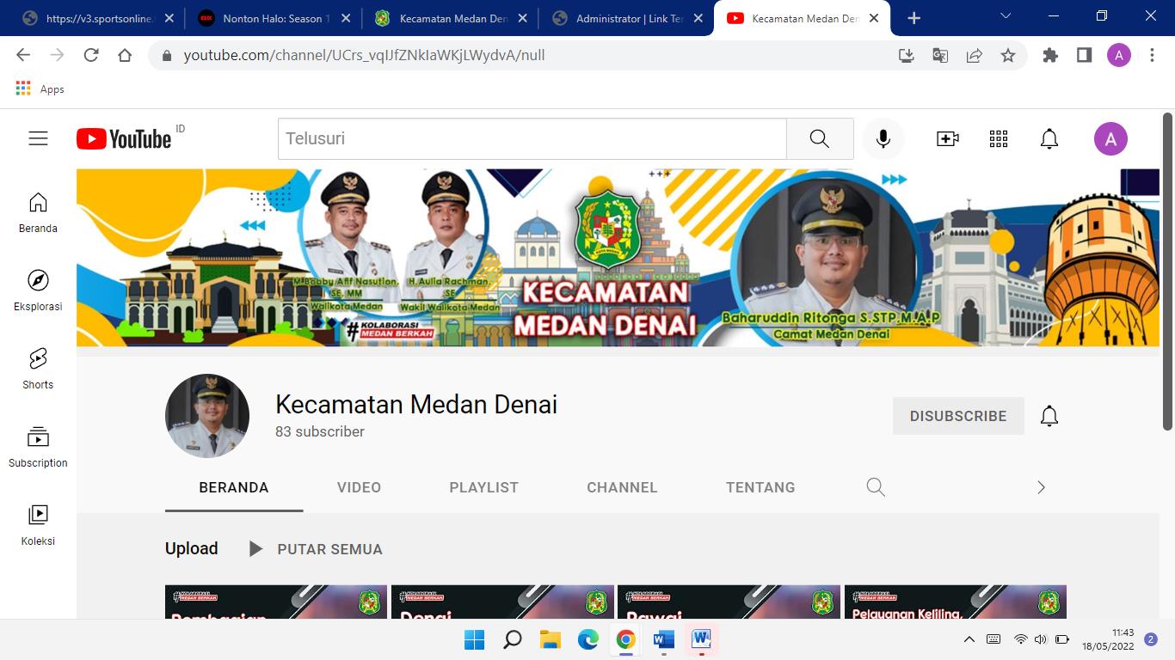Click the Chrome icon in the taskbar

[626, 639]
